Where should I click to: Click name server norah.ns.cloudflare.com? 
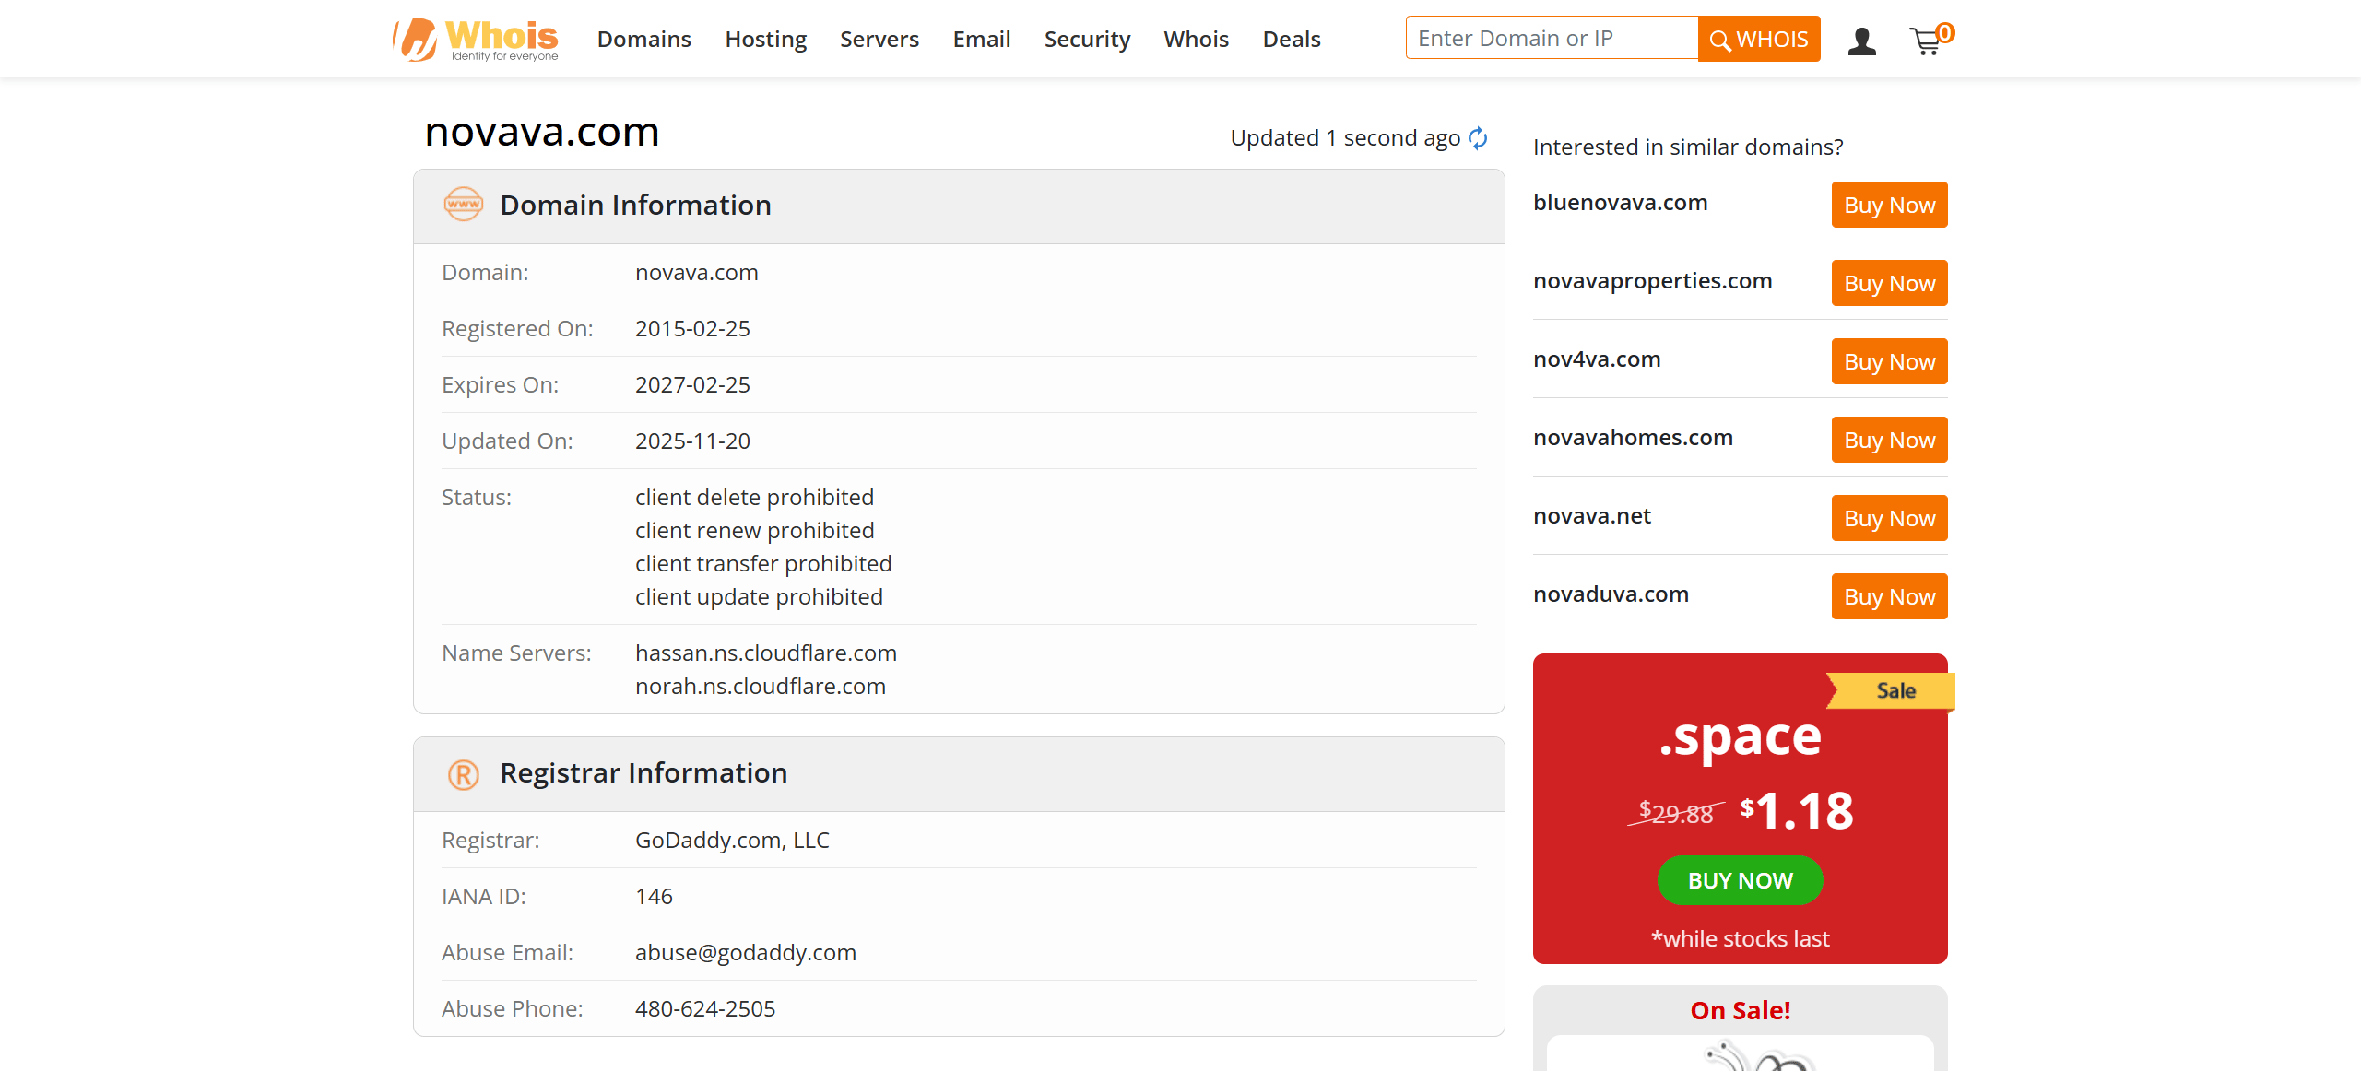coord(760,687)
